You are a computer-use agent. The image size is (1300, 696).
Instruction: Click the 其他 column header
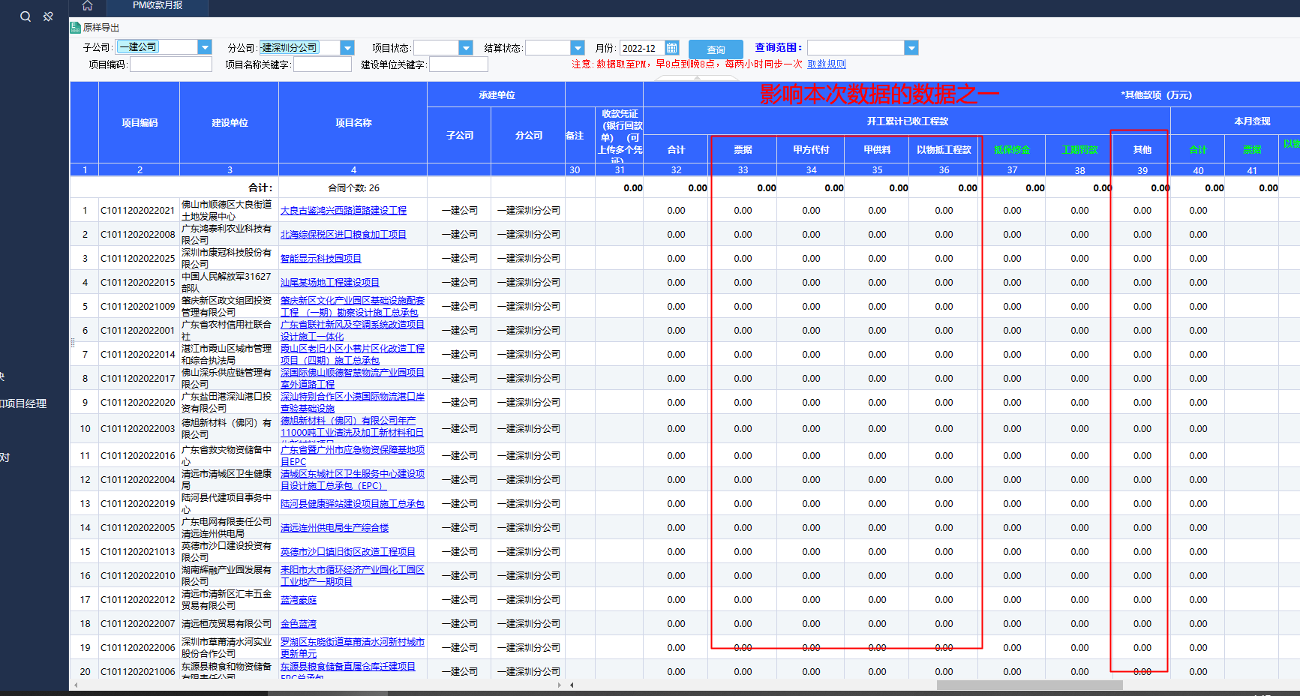1142,150
